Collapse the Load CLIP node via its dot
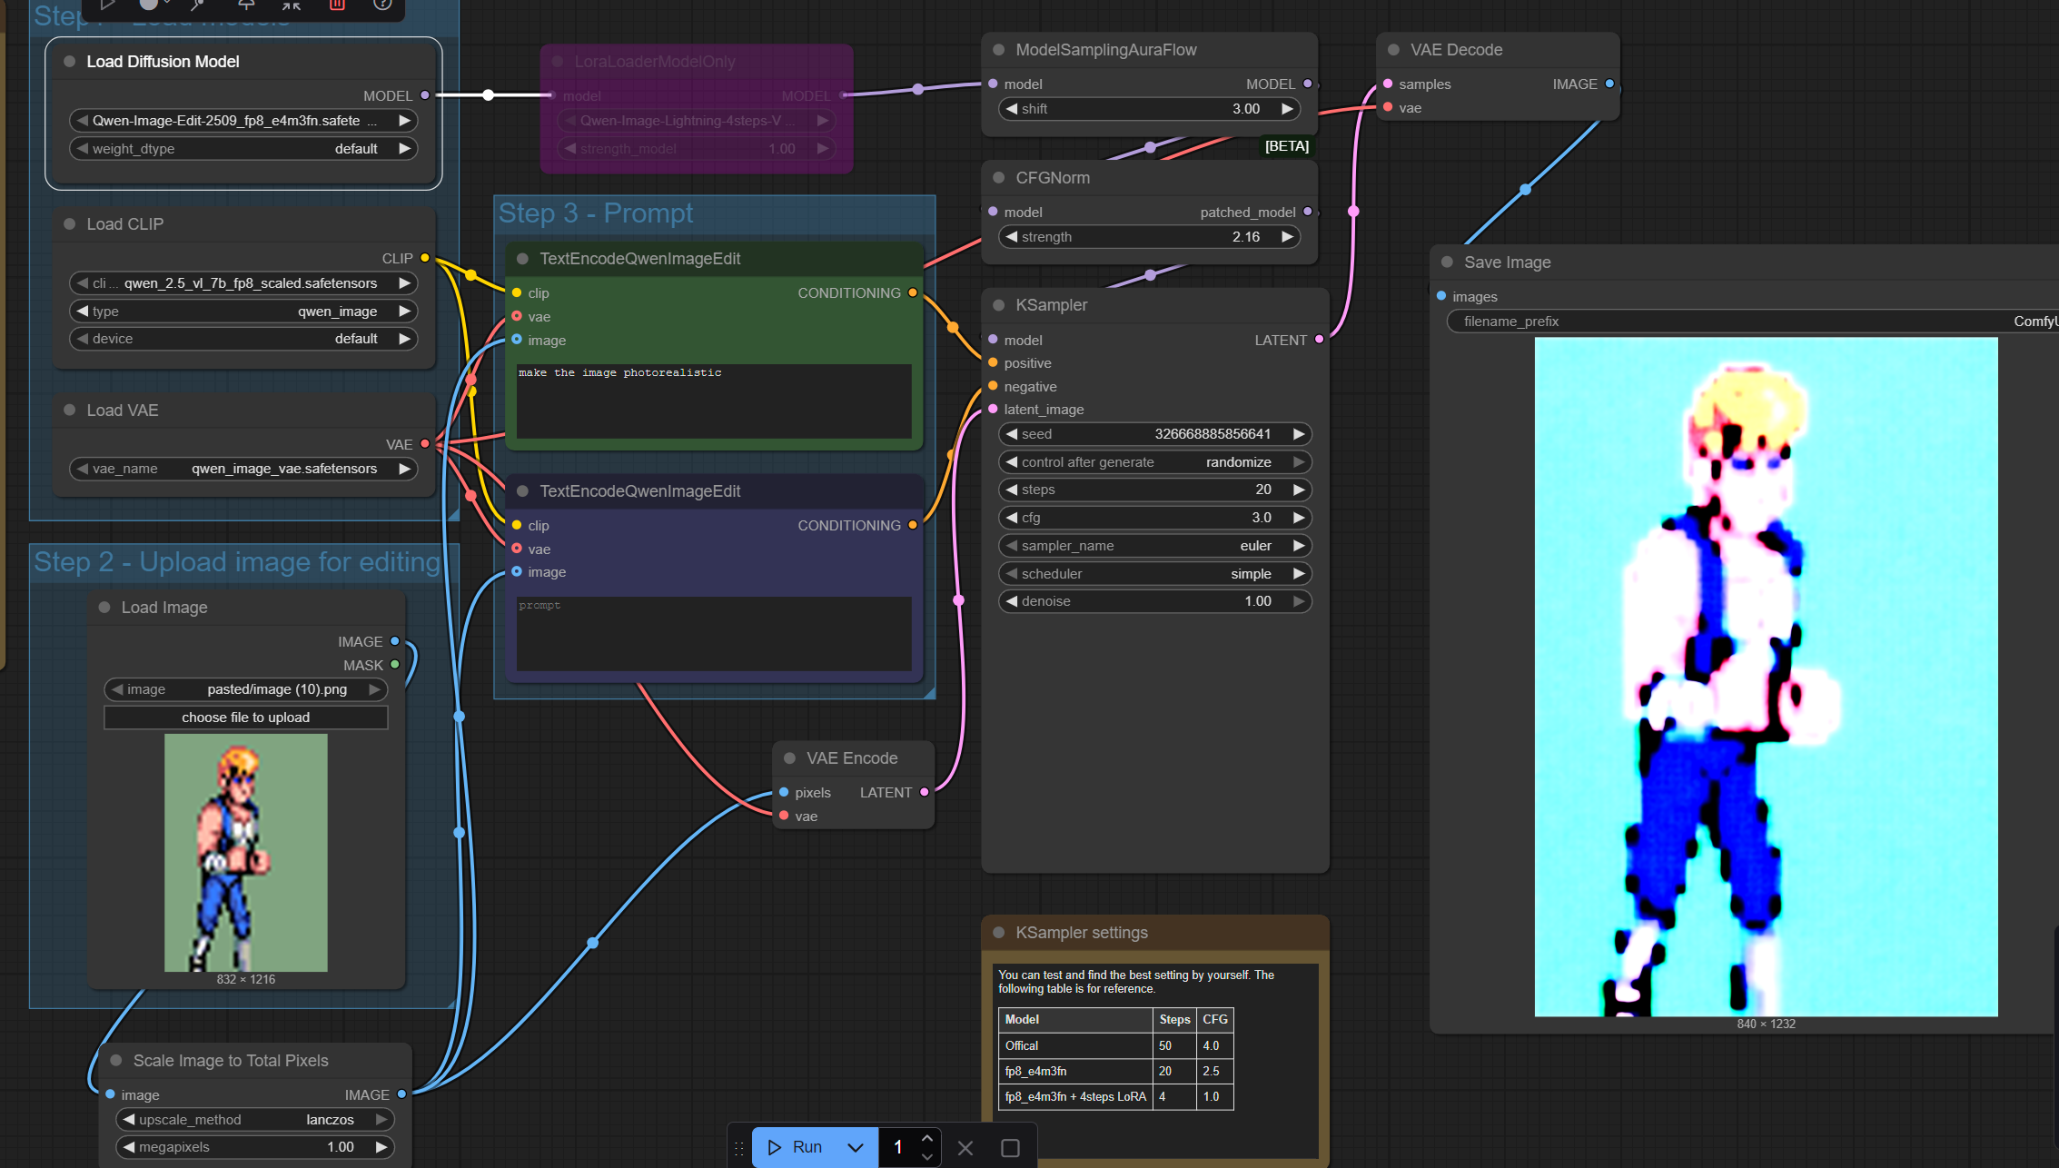Screen dimensions: 2059x1168 pyautogui.click(x=69, y=224)
